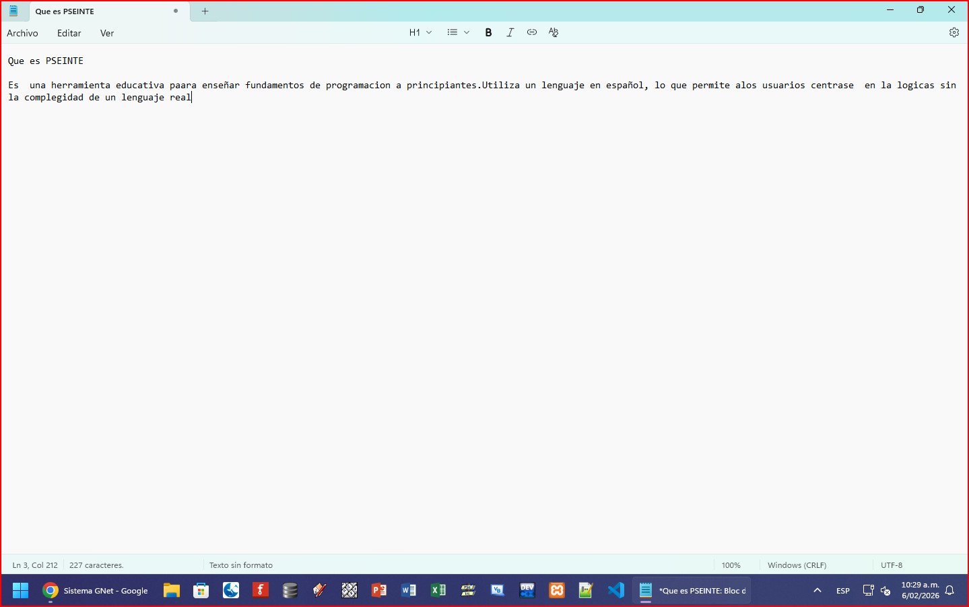This screenshot has height=607, width=969.
Task: Open the Editar menu
Action: click(x=69, y=33)
